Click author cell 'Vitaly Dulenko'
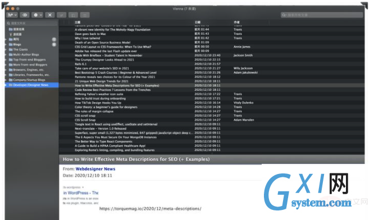374x220 pixels. coord(244,103)
